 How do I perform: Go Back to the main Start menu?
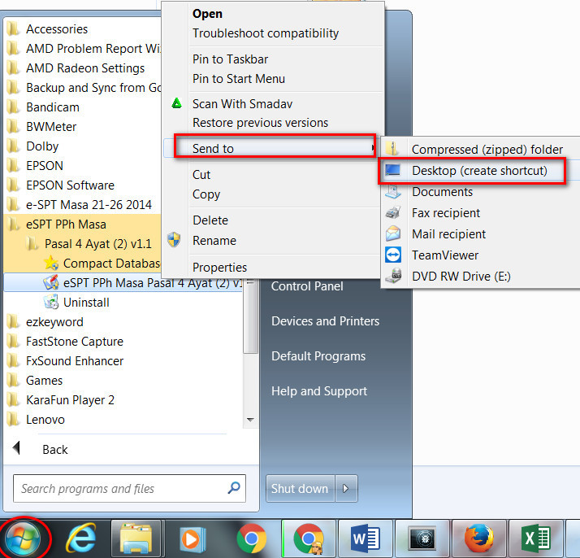point(54,449)
